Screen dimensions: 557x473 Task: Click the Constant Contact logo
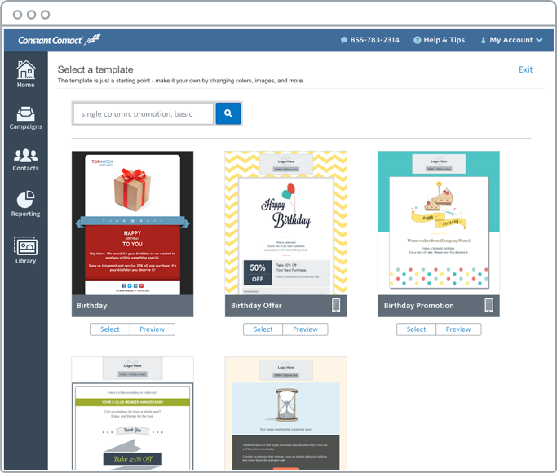point(55,39)
